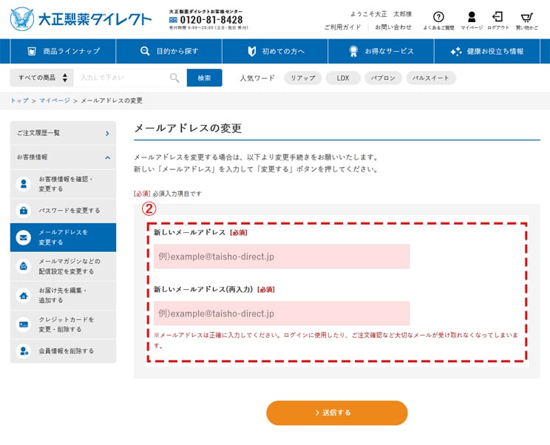Click the logout icon
The image size is (550, 445).
pyautogui.click(x=498, y=17)
